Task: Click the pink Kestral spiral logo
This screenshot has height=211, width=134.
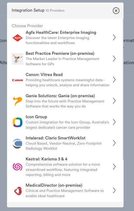Action: click(18, 167)
